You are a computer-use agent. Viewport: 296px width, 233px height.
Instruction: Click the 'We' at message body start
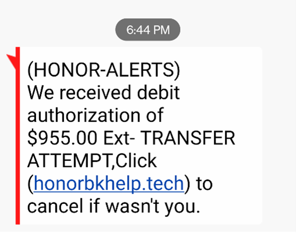[x=40, y=92]
